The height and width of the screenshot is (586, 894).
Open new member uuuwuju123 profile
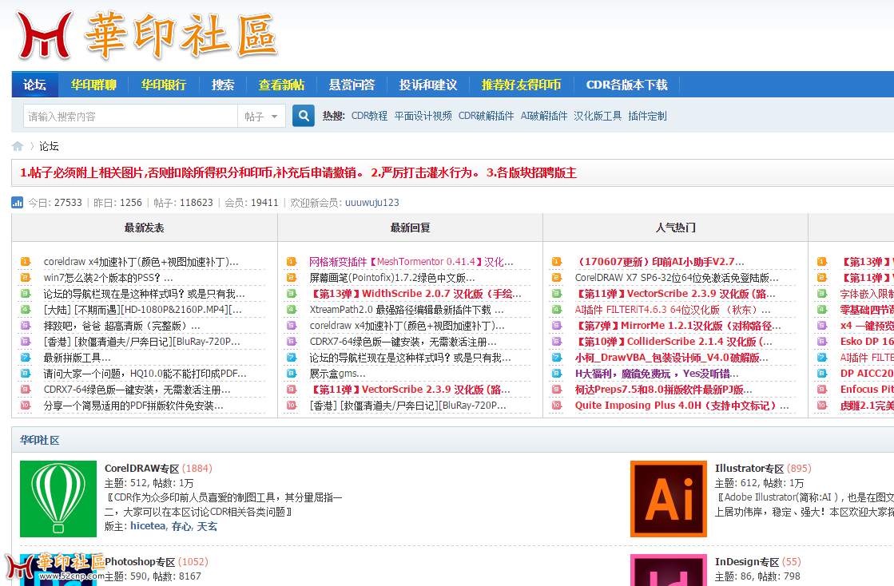[x=372, y=203]
